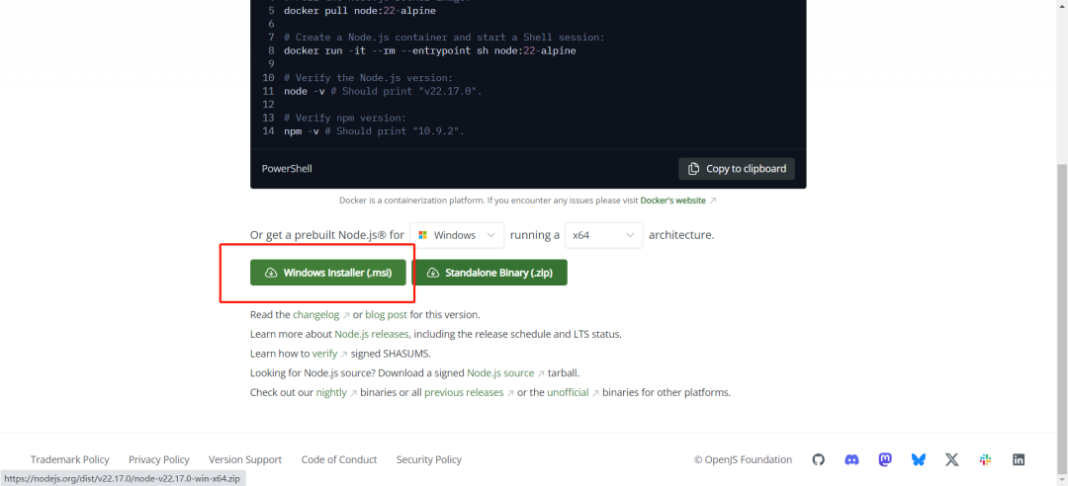Download the Standalone Binary (.zip)
The width and height of the screenshot is (1068, 486).
[489, 273]
